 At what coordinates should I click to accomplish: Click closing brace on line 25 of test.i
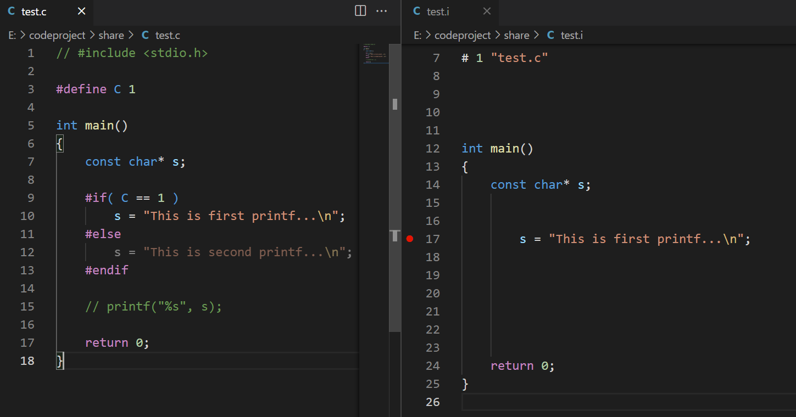465,384
